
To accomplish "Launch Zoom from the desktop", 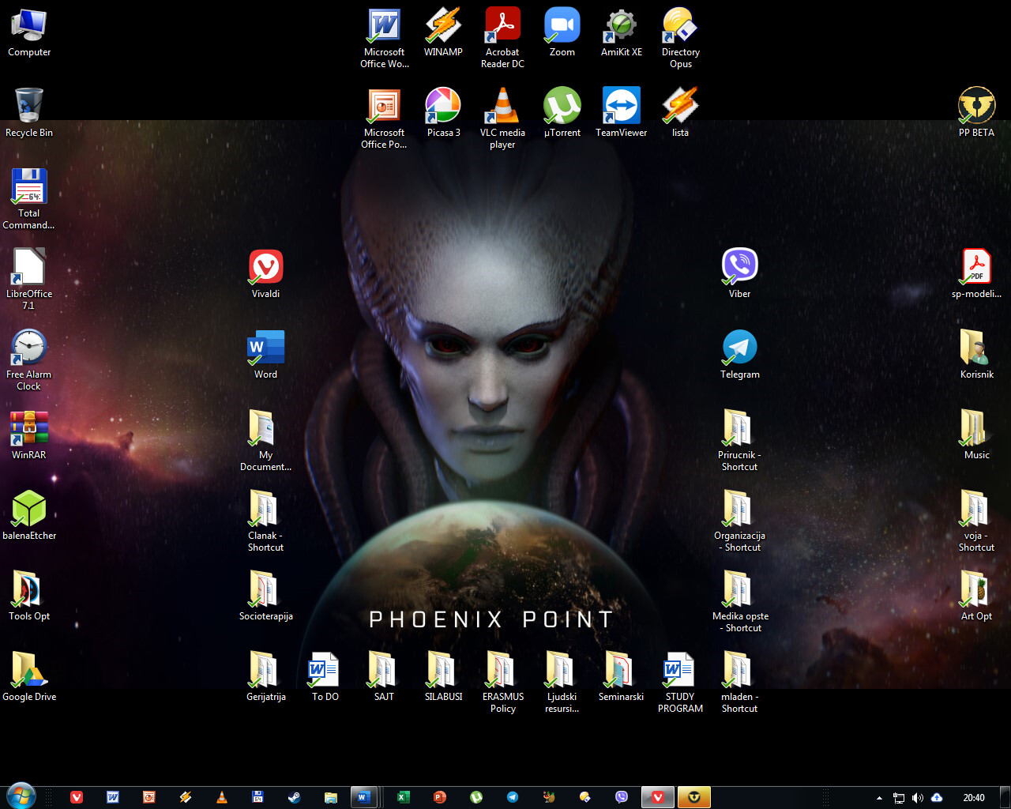I will pyautogui.click(x=562, y=26).
